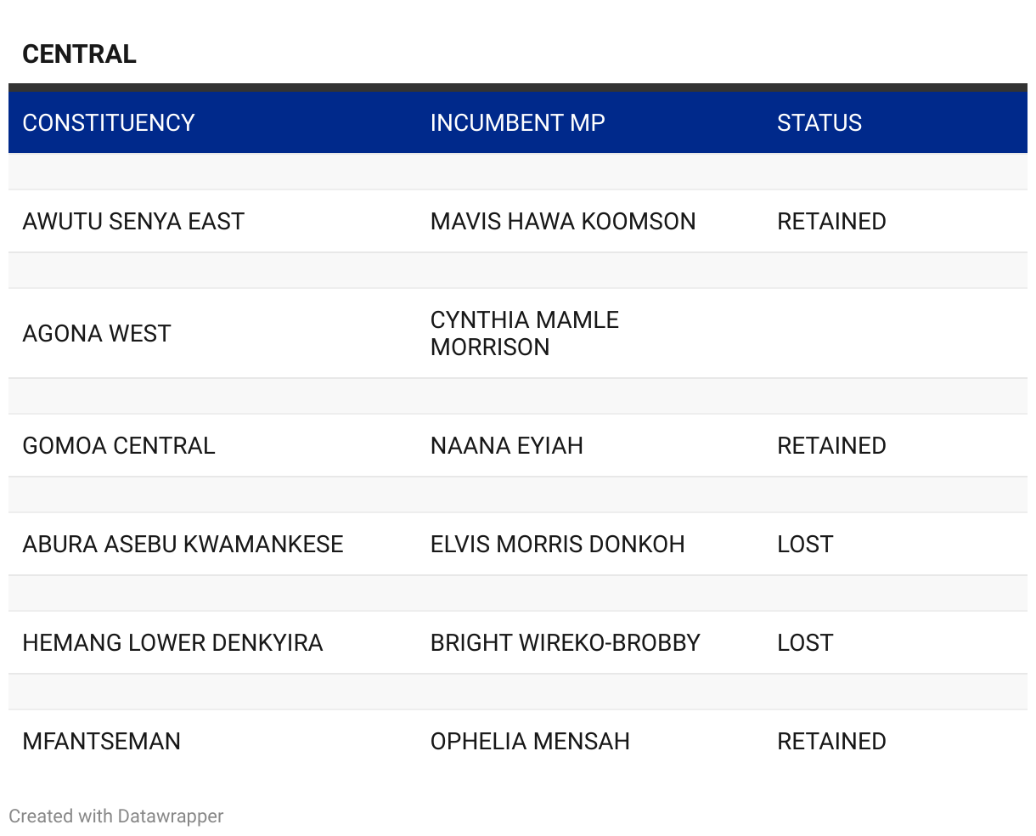The image size is (1036, 836).
Task: Click MAVIS HAWA KOOMSON in the table
Action: click(x=562, y=222)
